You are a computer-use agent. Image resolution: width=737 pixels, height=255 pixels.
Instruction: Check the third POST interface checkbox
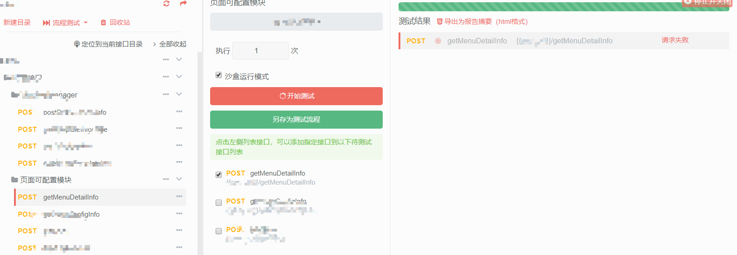click(219, 231)
